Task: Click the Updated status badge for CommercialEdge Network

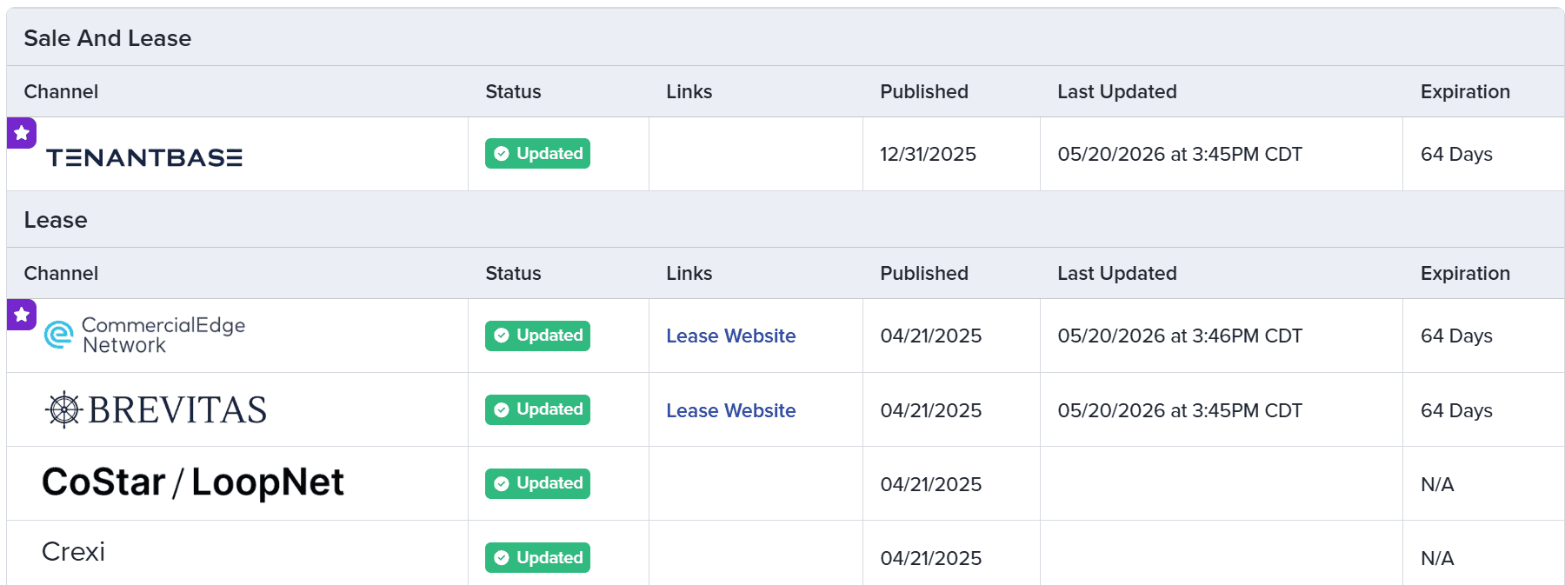Action: pos(537,336)
